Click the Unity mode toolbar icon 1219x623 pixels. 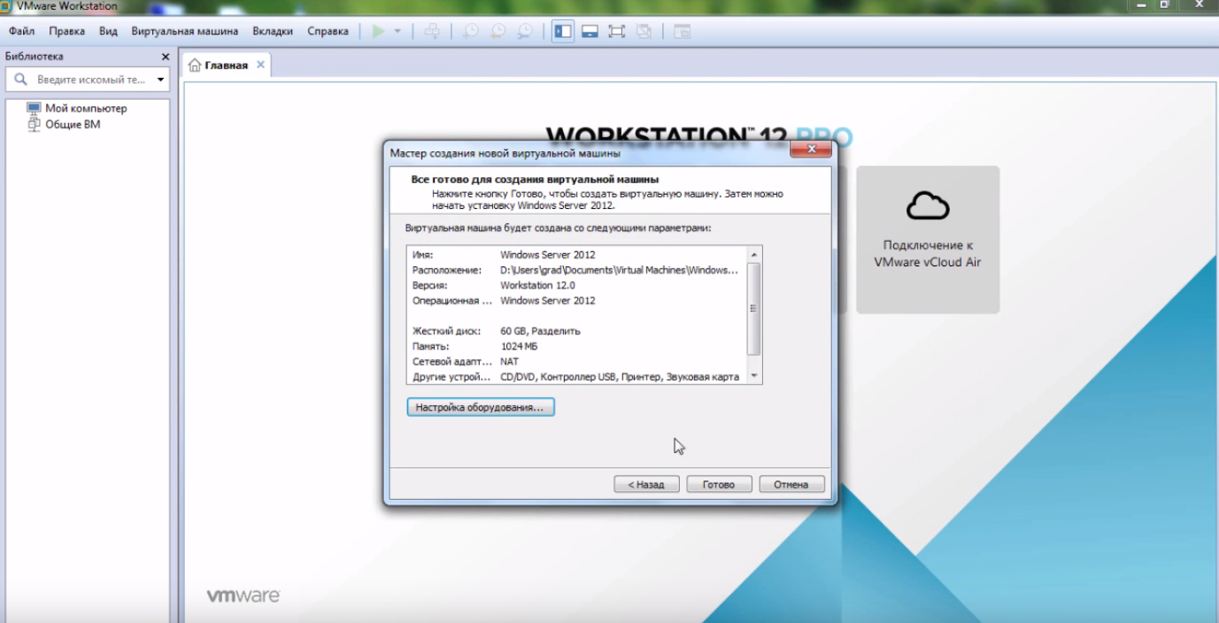tap(644, 31)
